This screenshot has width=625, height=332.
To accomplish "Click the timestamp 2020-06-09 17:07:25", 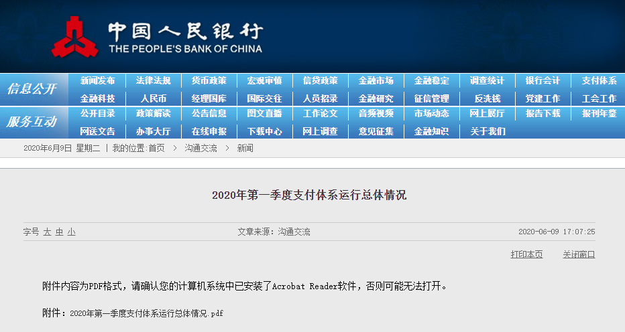I will coord(557,232).
